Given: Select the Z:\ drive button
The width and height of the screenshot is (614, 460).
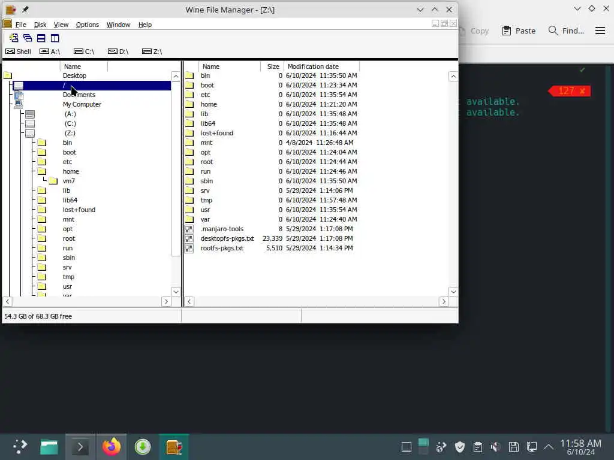Looking at the screenshot, I should pyautogui.click(x=152, y=52).
